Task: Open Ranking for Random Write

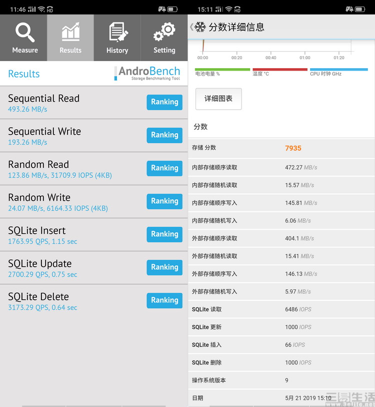Action: (x=164, y=201)
